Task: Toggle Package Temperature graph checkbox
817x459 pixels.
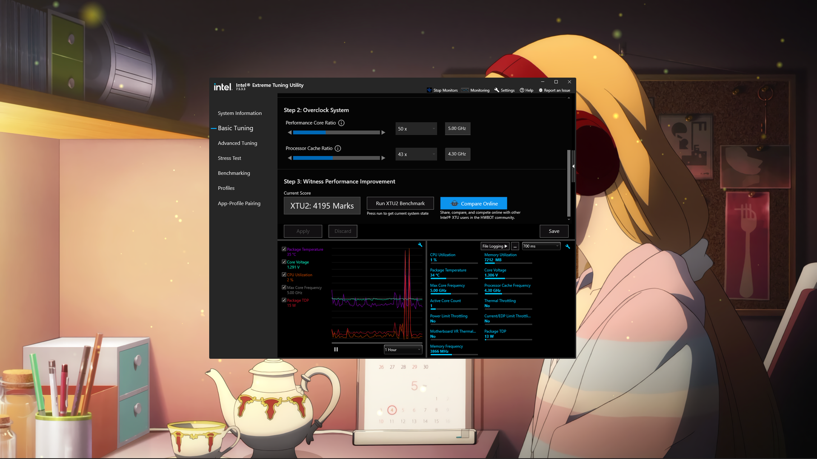Action: coord(284,249)
